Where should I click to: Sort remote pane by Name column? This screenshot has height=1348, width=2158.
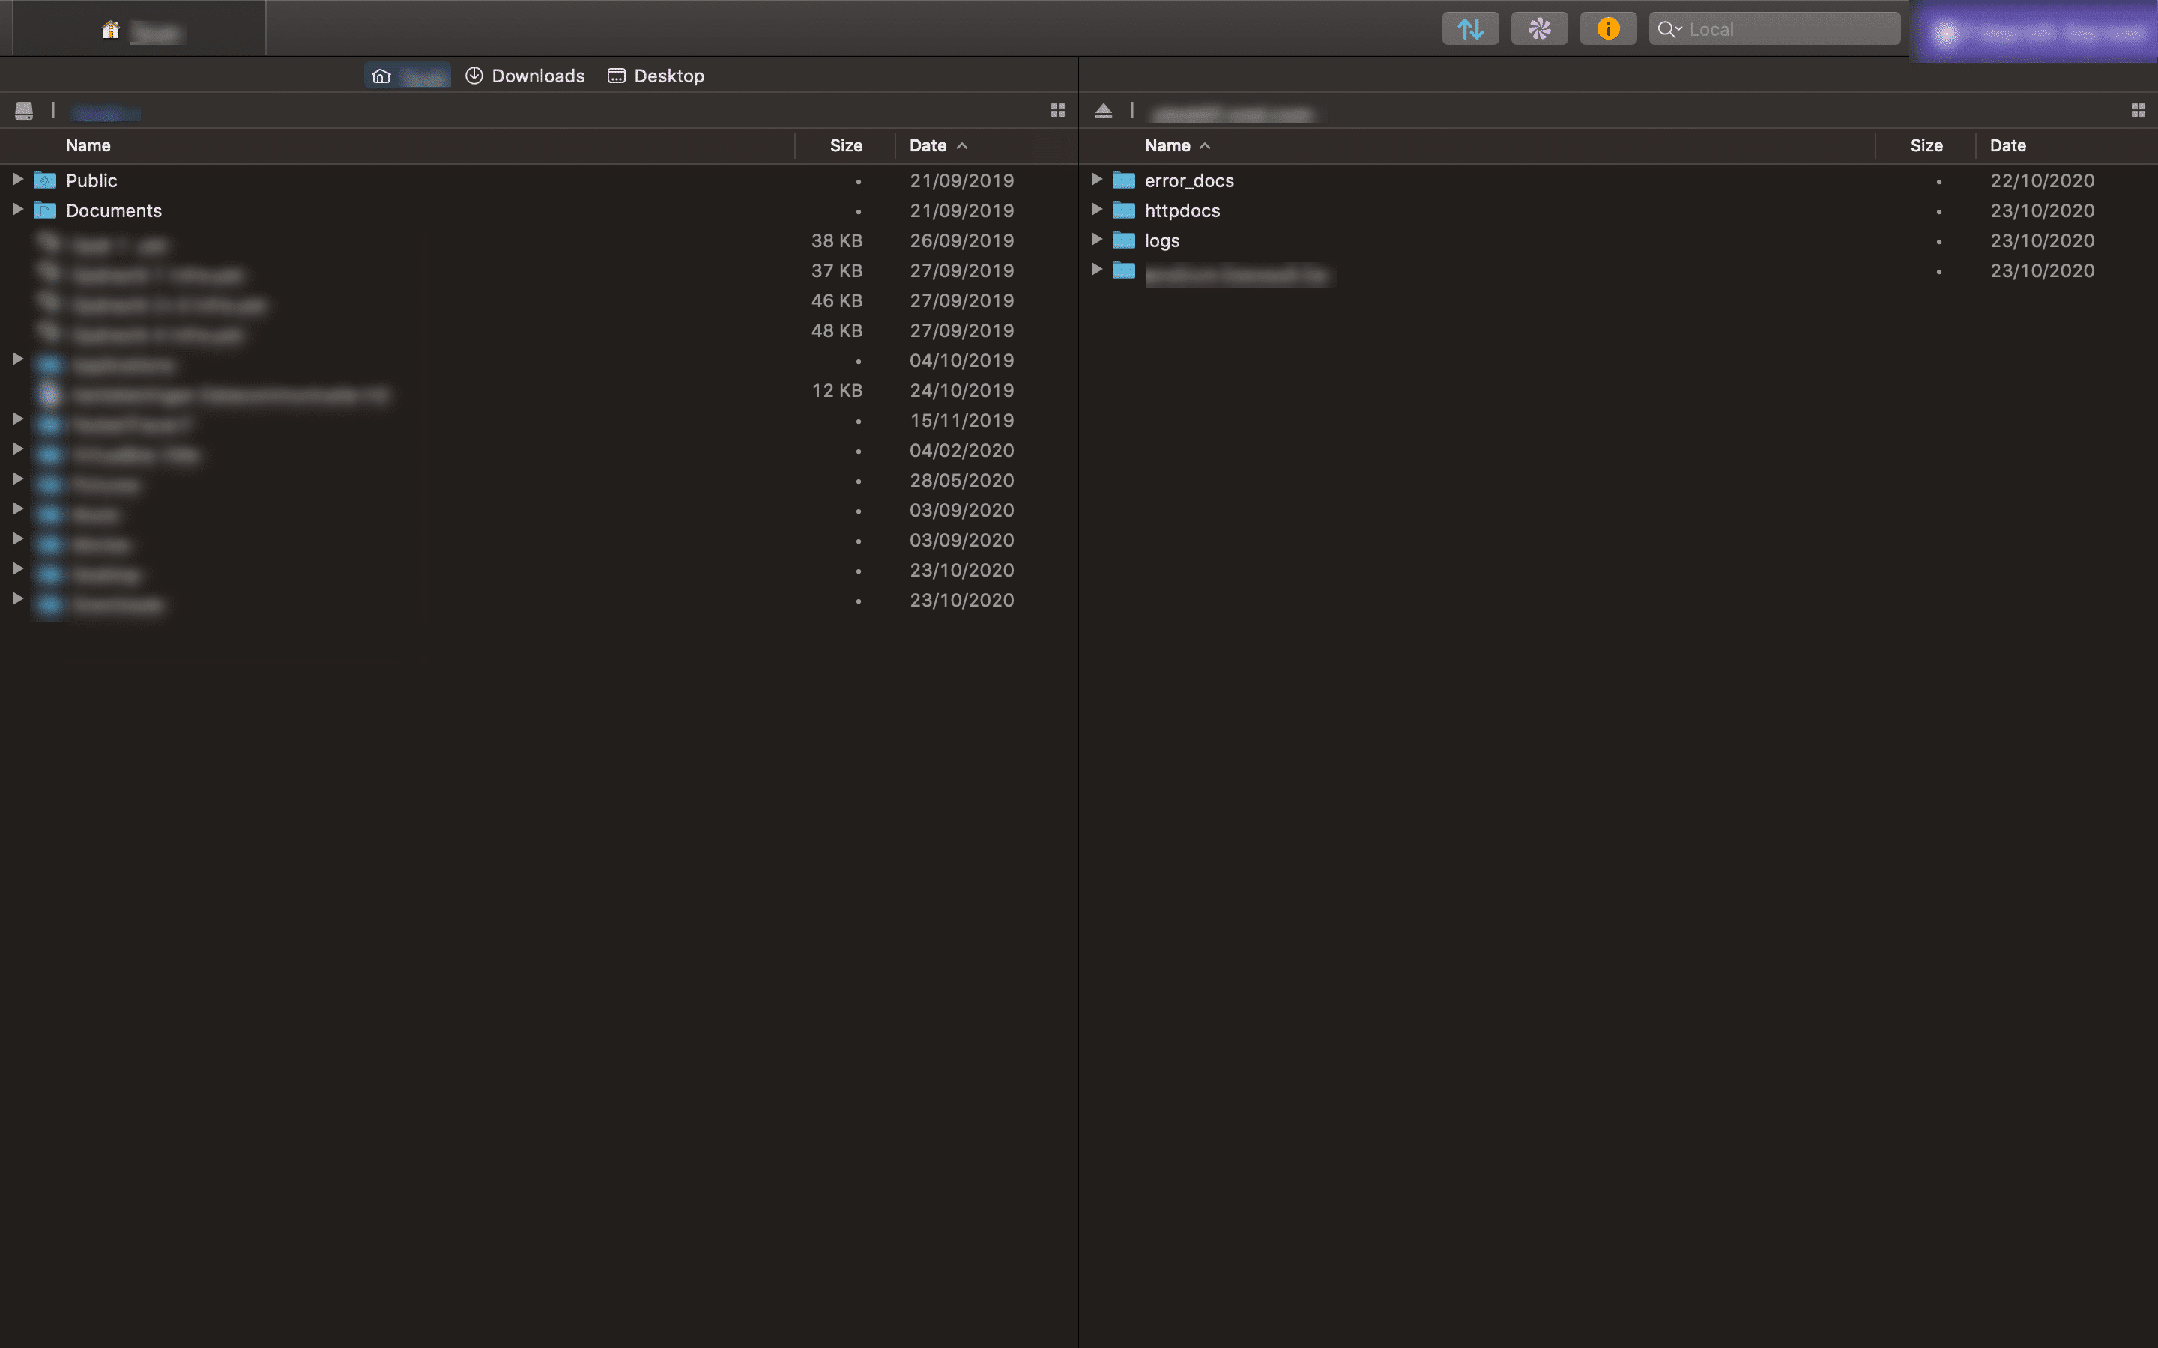(1177, 145)
